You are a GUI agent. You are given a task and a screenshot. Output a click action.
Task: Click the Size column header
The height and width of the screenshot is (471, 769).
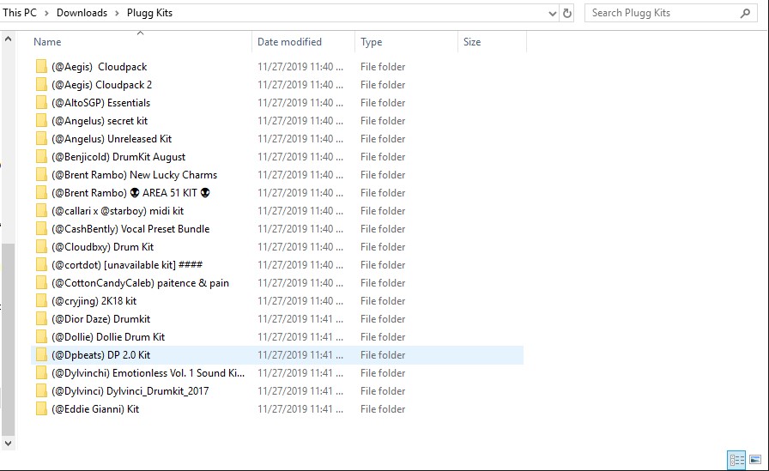pos(472,42)
